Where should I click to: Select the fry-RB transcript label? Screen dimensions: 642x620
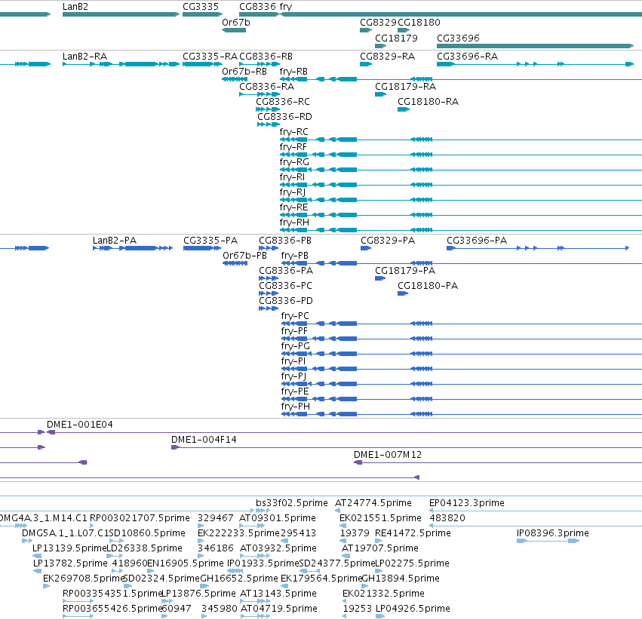pos(293,71)
